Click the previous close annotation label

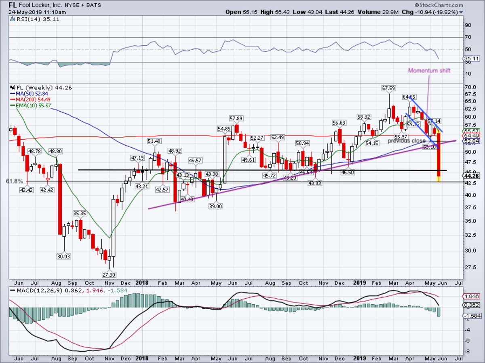pyautogui.click(x=406, y=141)
